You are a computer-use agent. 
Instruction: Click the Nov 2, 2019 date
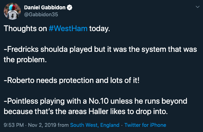42,125
